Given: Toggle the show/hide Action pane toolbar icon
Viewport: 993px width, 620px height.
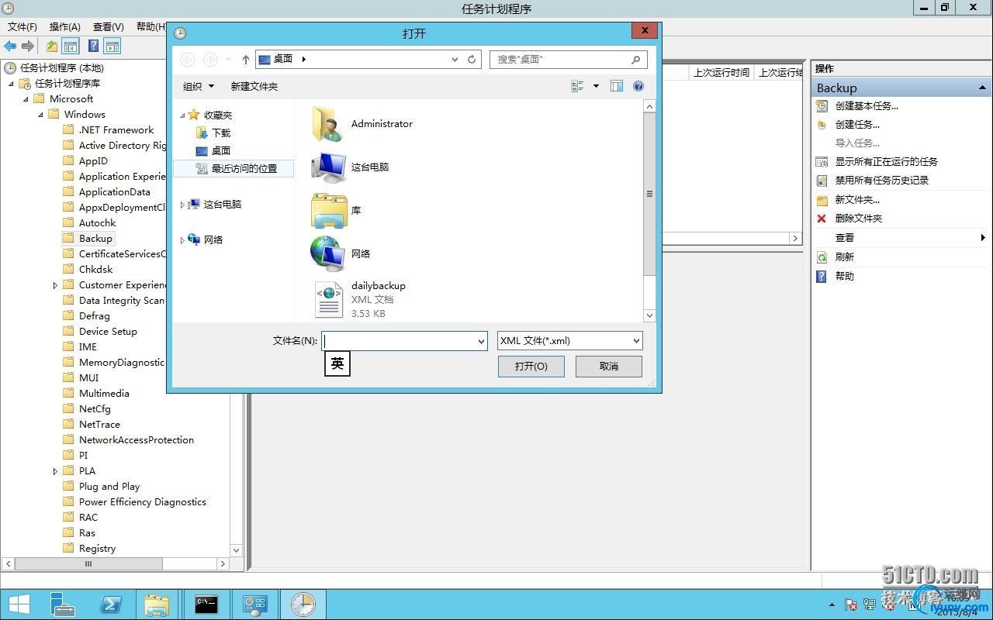Looking at the screenshot, I should pos(112,46).
